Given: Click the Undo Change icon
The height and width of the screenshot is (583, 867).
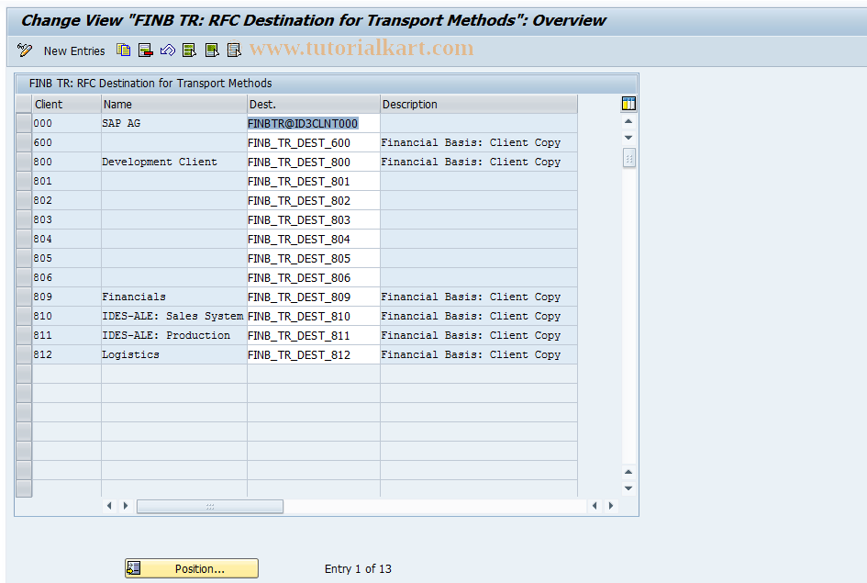Looking at the screenshot, I should pyautogui.click(x=168, y=50).
